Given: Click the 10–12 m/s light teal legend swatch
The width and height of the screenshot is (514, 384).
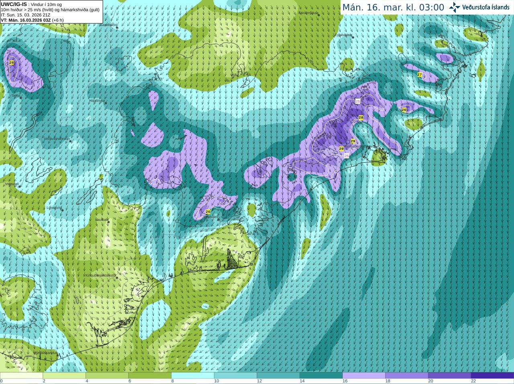Looking at the screenshot, I should [x=236, y=376].
